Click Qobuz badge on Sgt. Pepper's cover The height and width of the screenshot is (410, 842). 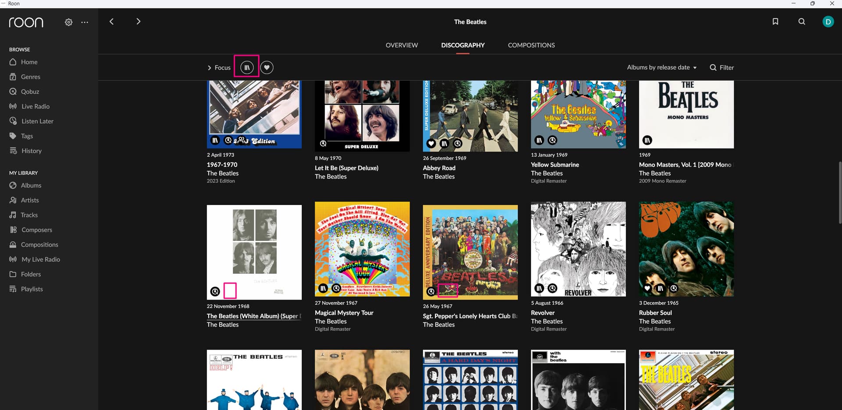[x=431, y=291]
